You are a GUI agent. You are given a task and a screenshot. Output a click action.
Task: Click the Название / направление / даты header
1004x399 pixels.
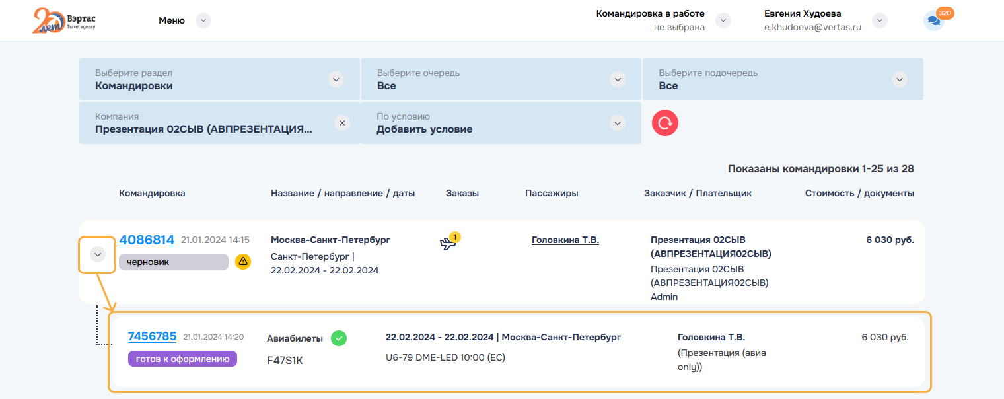point(343,193)
